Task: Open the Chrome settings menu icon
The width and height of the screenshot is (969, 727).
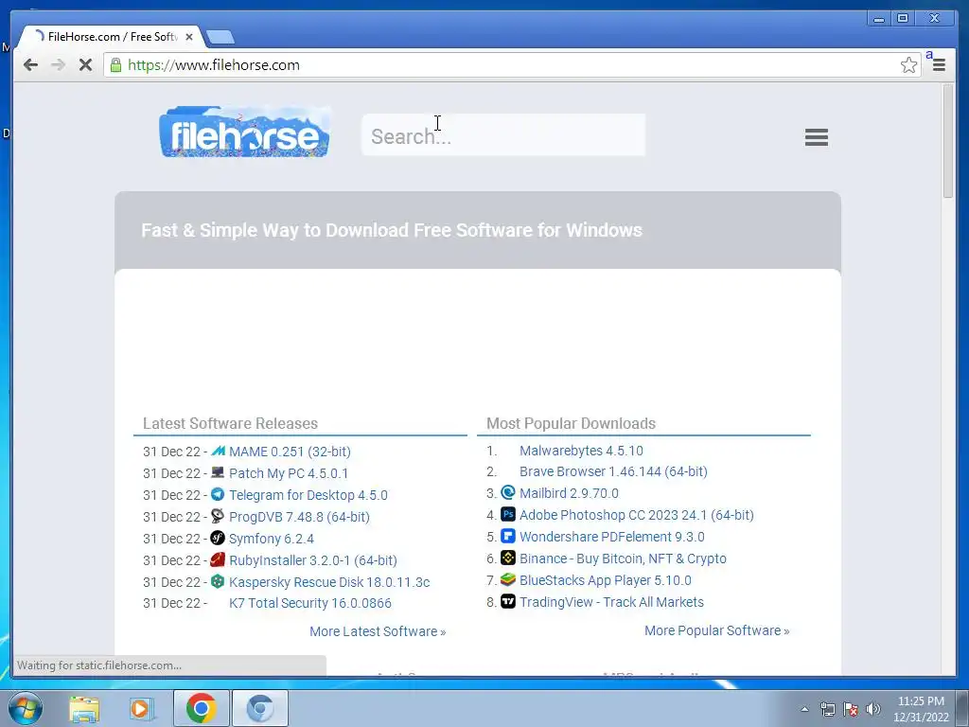Action: [939, 65]
